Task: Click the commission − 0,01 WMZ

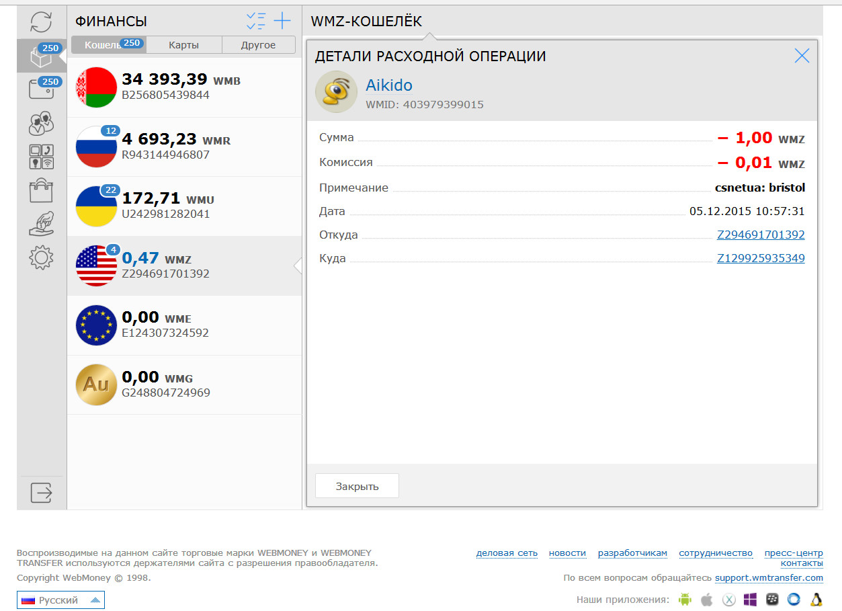Action: [761, 162]
